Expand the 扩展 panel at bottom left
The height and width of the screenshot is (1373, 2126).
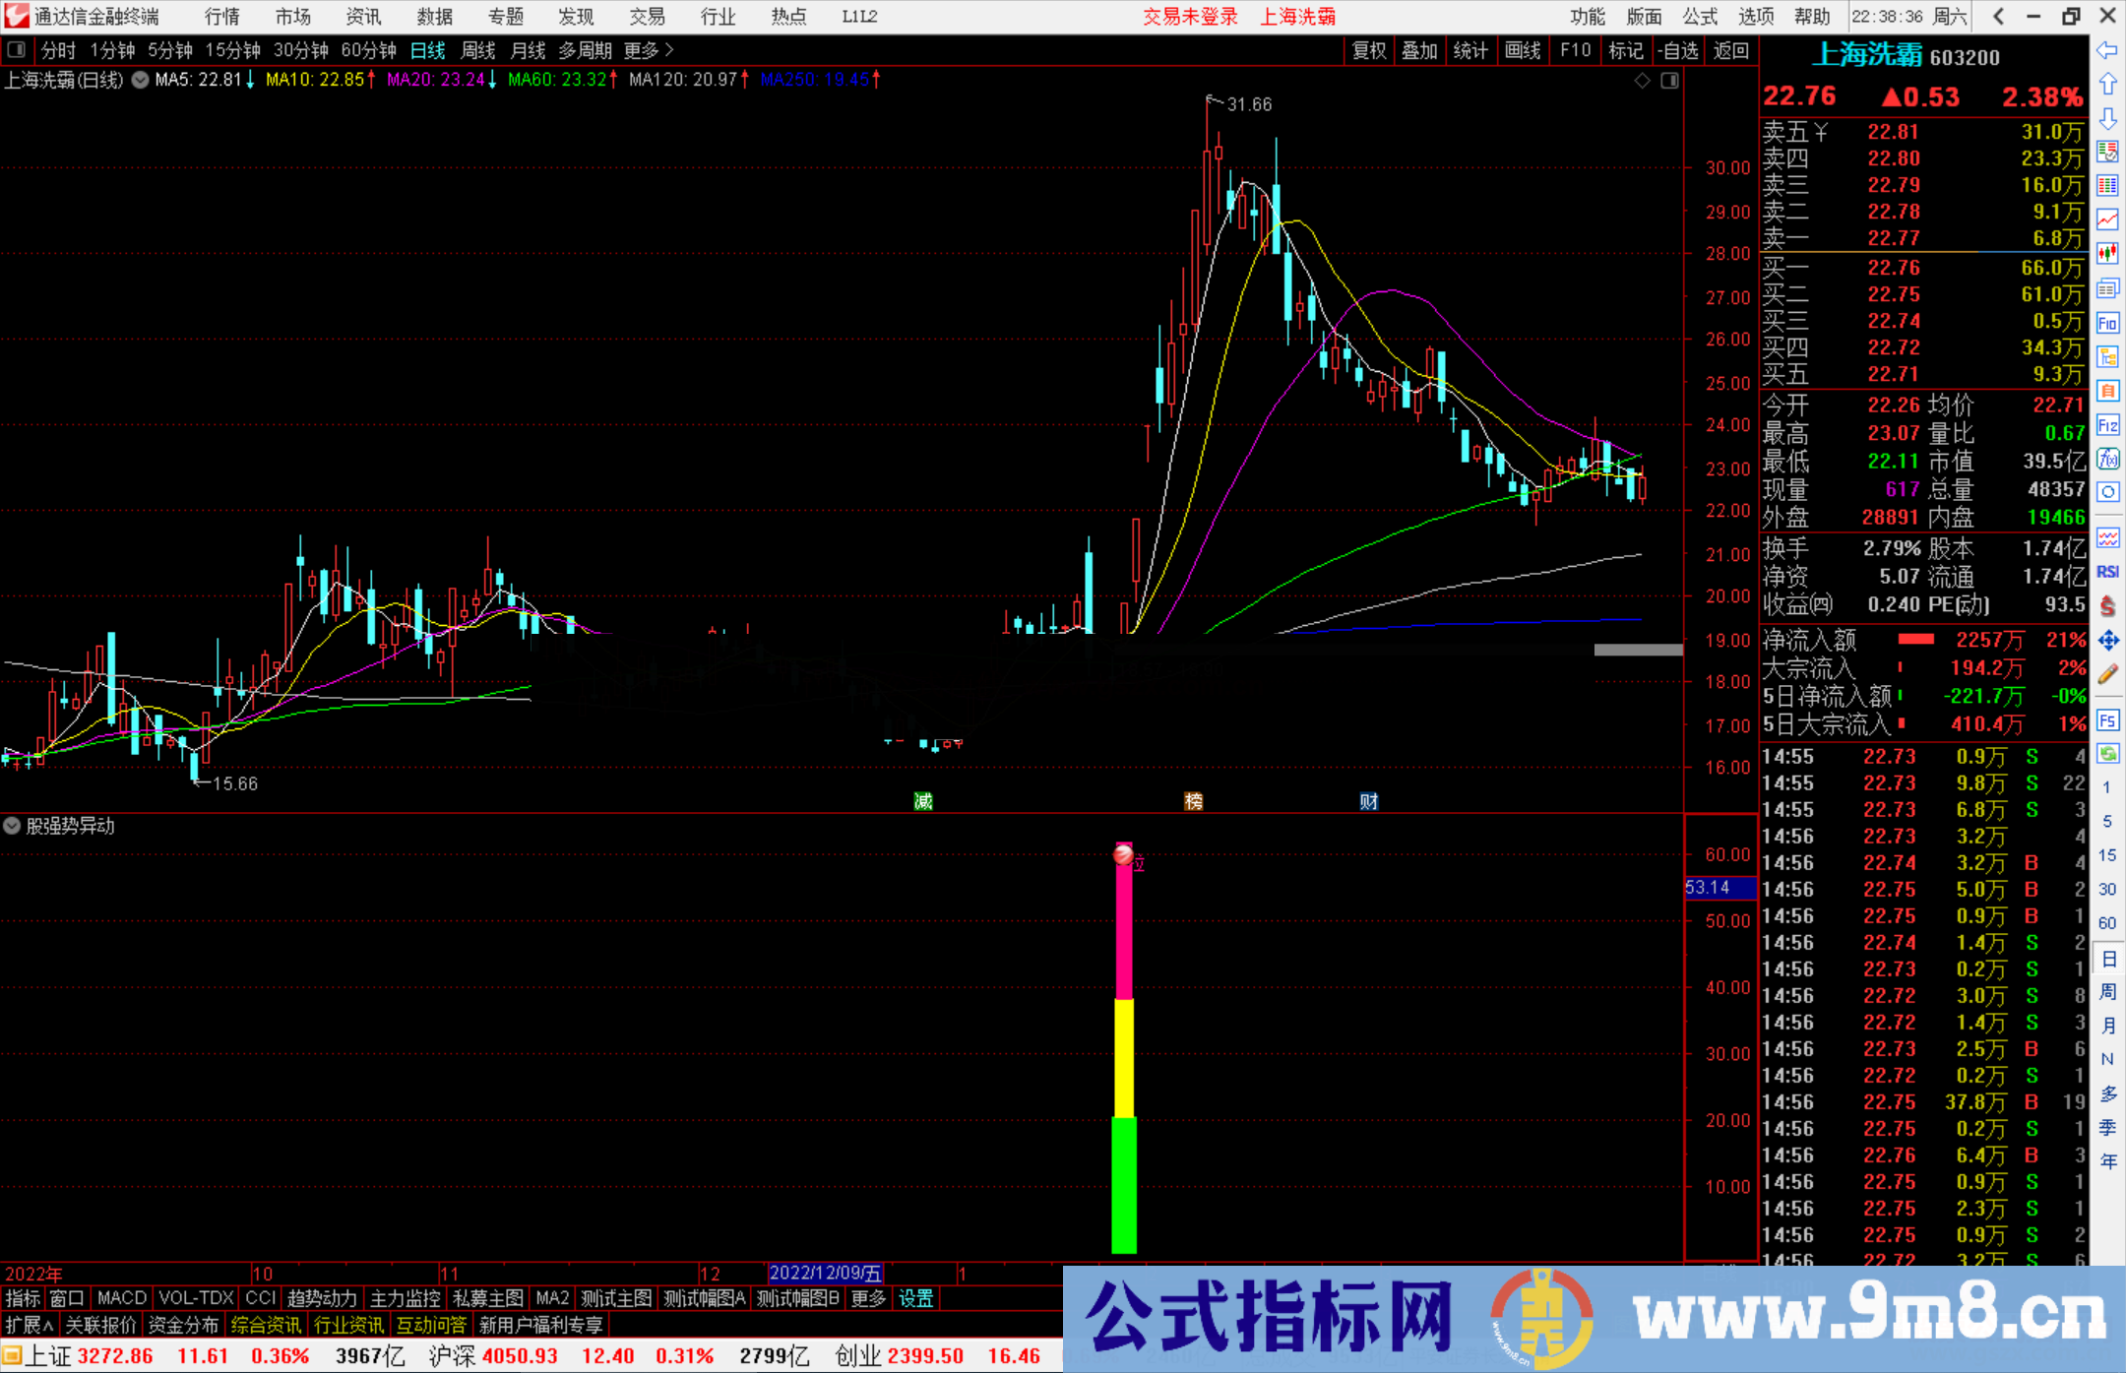[x=28, y=1325]
